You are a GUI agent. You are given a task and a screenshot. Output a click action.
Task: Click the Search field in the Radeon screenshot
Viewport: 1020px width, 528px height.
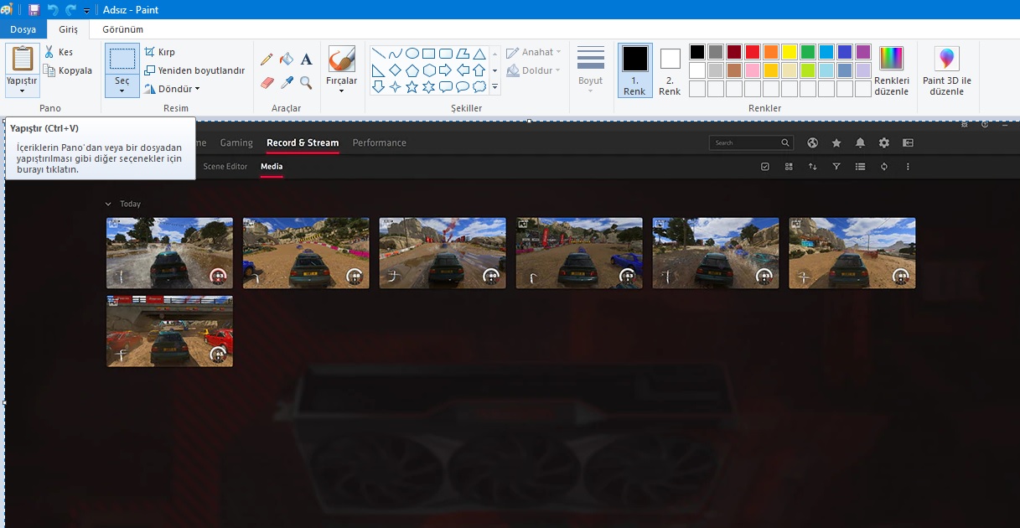pyautogui.click(x=751, y=142)
